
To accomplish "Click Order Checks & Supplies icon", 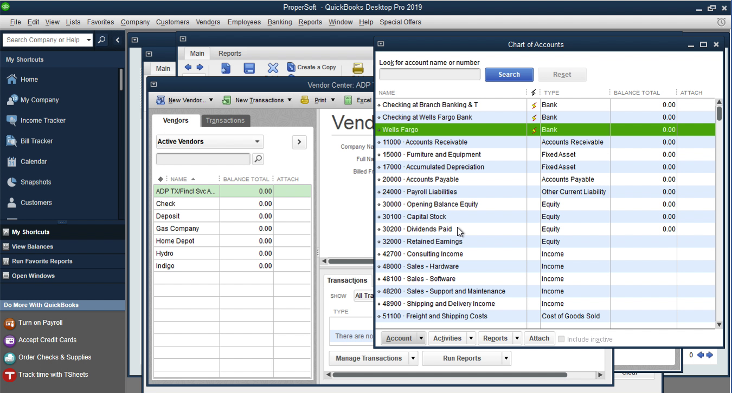I will pos(9,358).
